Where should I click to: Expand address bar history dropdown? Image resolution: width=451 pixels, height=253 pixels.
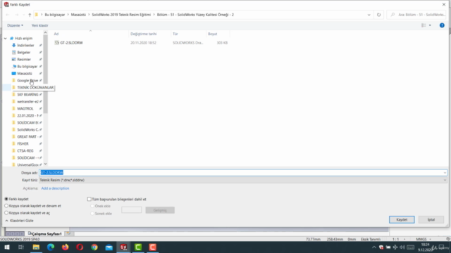[x=369, y=15]
